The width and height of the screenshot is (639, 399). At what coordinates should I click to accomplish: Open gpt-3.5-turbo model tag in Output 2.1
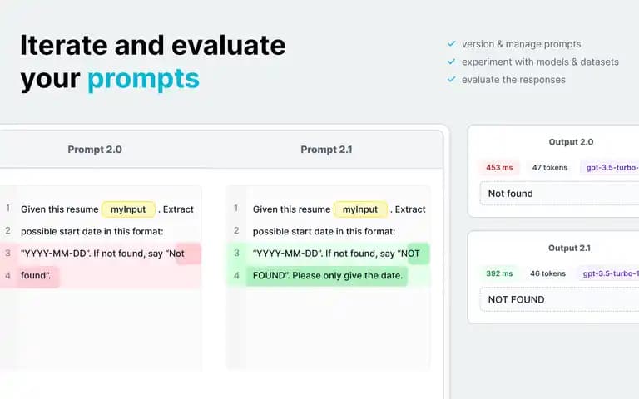(x=608, y=273)
